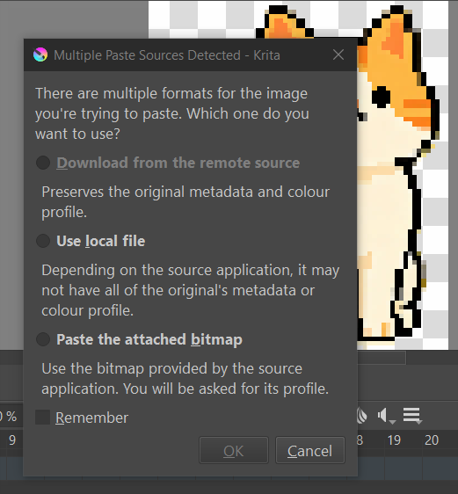Screen dimensions: 458x494
Task: Click the 'Preserves the original metadata' description text
Action: [185, 202]
